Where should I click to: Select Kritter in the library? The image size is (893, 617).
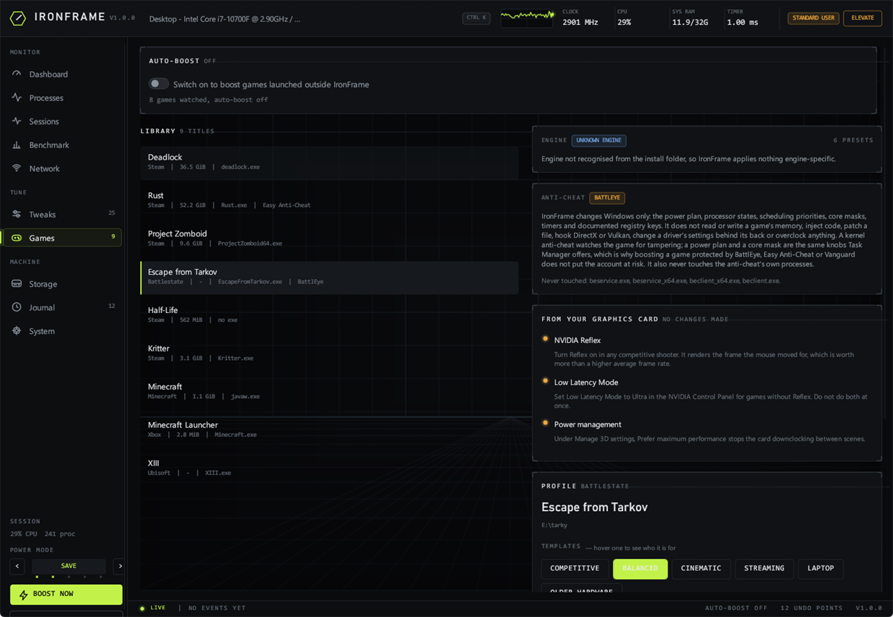pyautogui.click(x=329, y=353)
